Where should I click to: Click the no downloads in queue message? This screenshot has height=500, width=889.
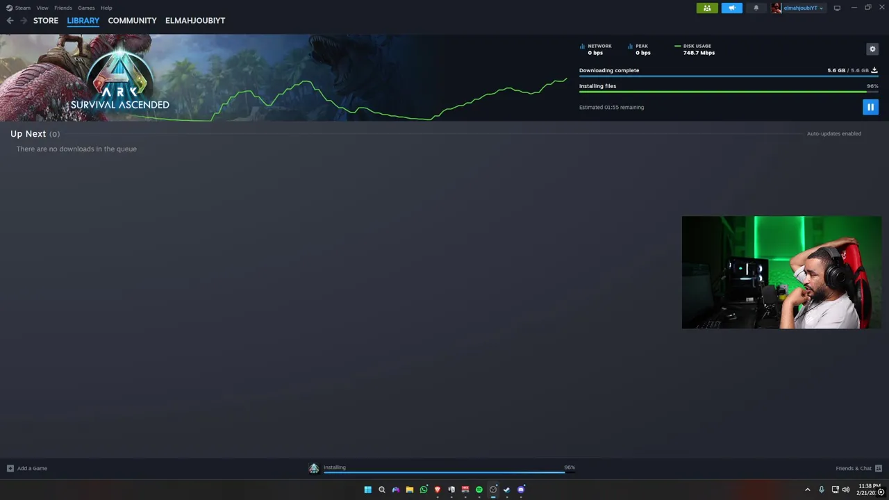point(76,149)
